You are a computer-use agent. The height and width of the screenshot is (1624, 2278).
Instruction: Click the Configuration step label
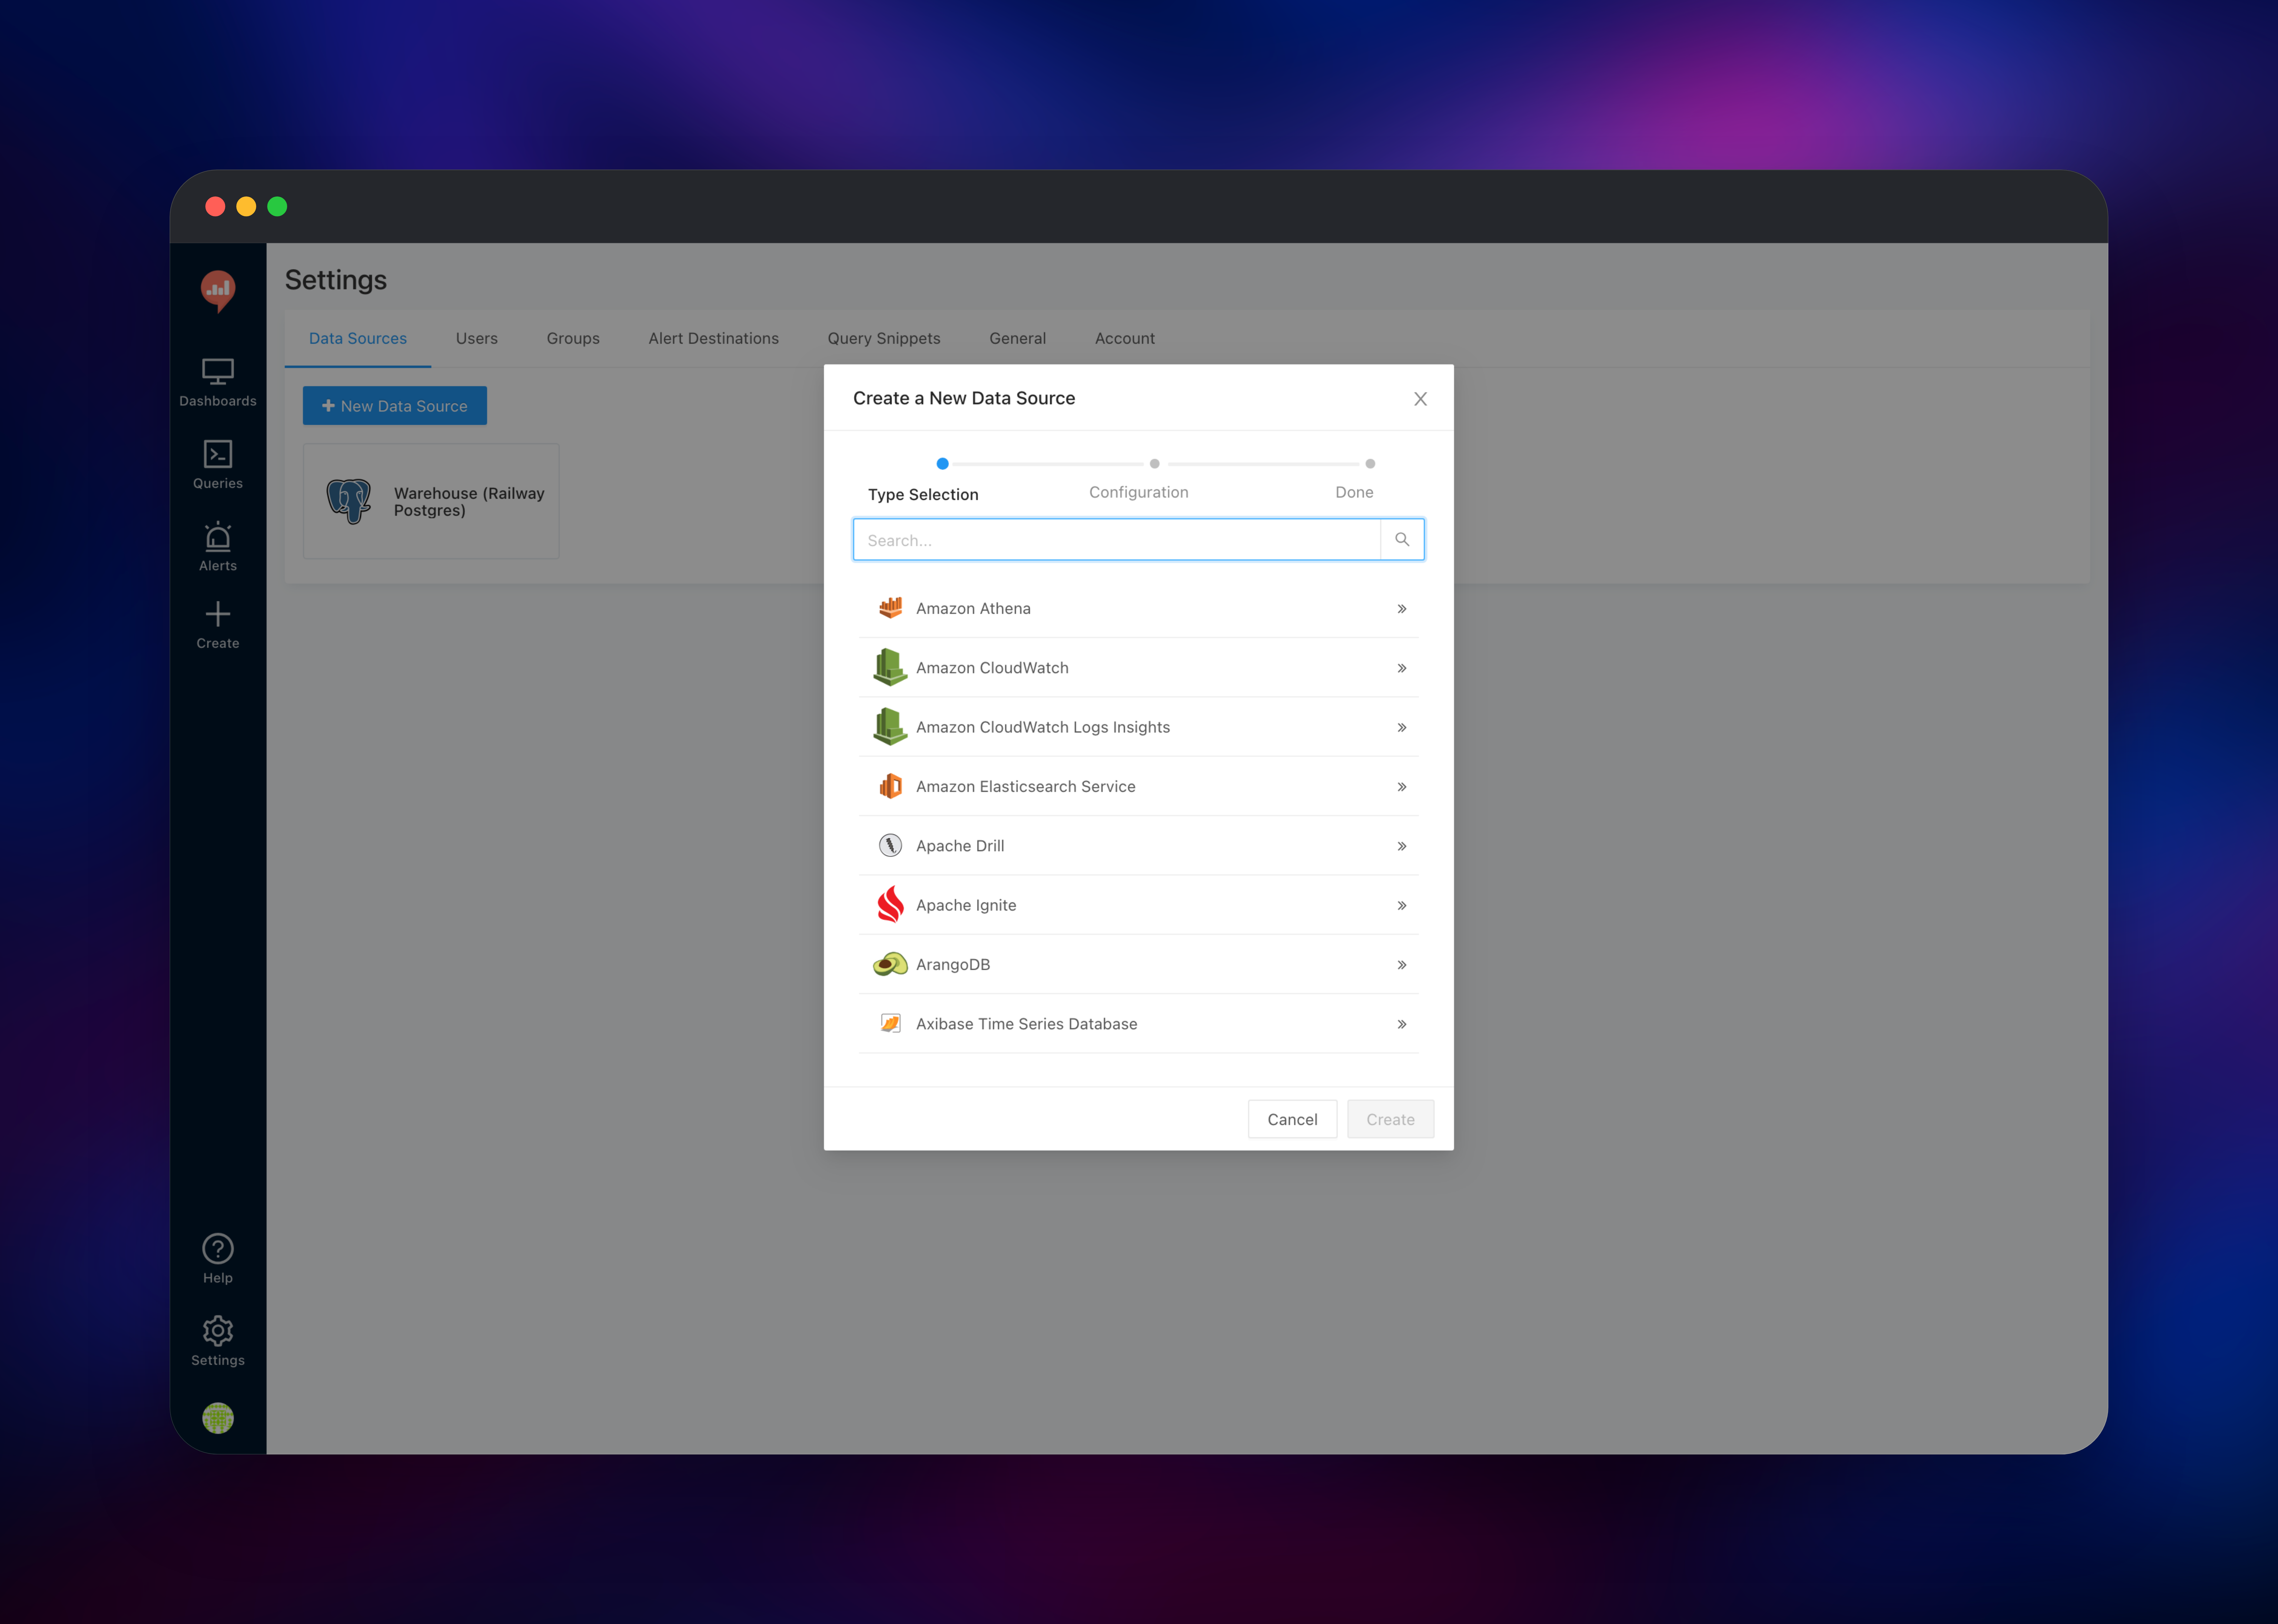(x=1138, y=492)
